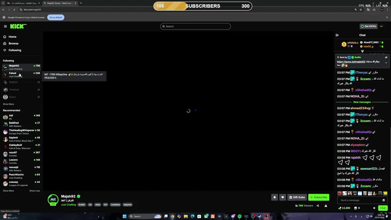The width and height of the screenshot is (391, 220).
Task: Click the green Chat send button
Action: point(383,208)
